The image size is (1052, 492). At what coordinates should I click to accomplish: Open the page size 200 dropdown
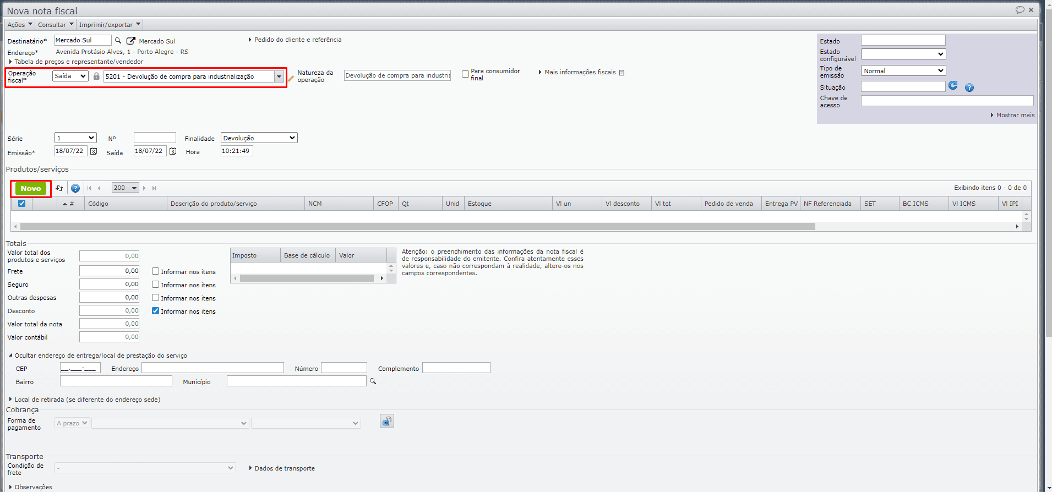[x=125, y=188]
